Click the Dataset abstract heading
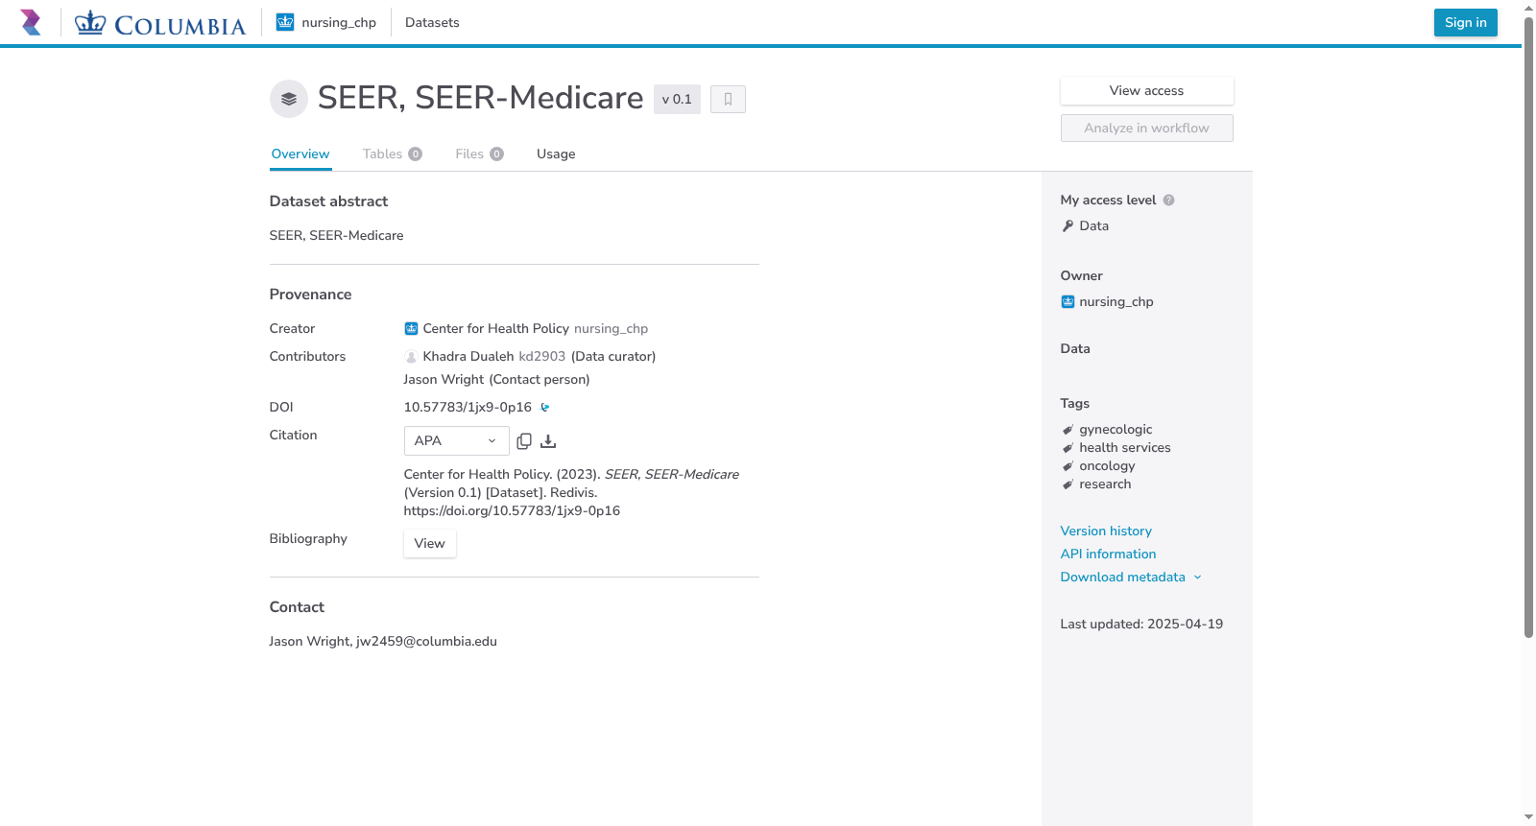The width and height of the screenshot is (1536, 826). (328, 201)
